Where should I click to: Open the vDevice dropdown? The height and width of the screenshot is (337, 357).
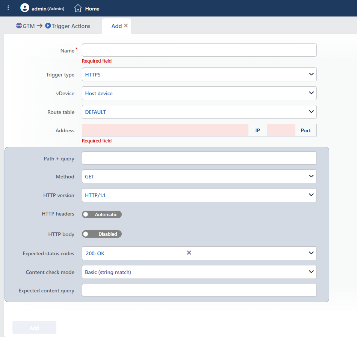pyautogui.click(x=199, y=93)
